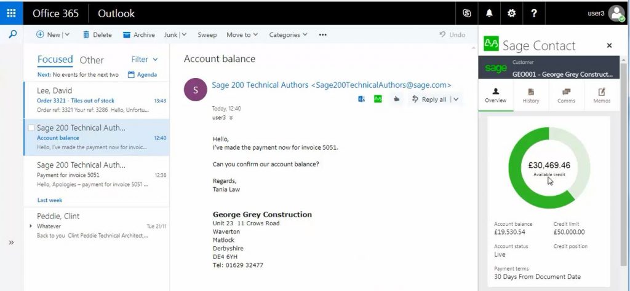
Task: Create a new message with New
Action: (x=48, y=35)
